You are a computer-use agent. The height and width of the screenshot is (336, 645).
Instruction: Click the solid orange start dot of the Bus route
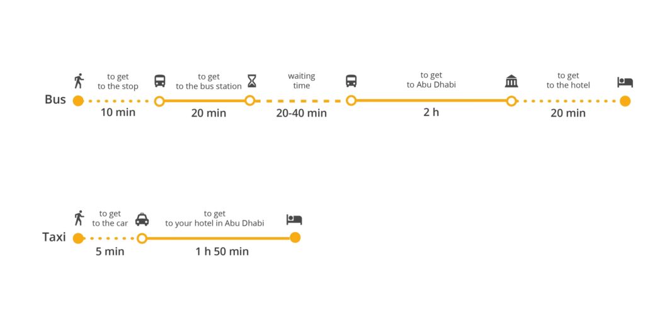[x=78, y=100]
